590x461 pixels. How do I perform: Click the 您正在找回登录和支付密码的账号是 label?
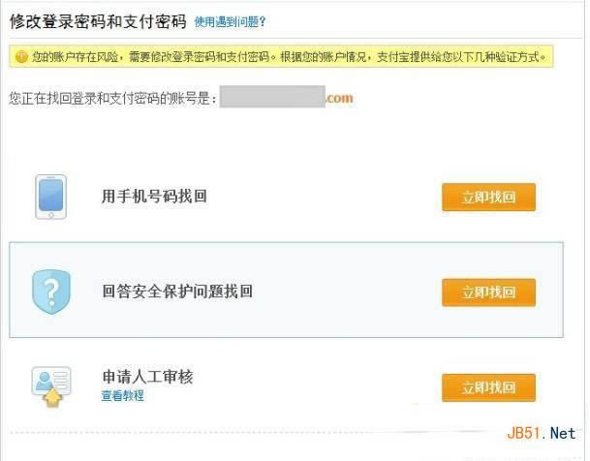pyautogui.click(x=111, y=98)
